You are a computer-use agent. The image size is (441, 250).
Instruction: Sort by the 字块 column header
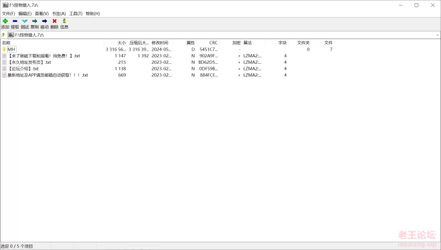tap(277, 43)
